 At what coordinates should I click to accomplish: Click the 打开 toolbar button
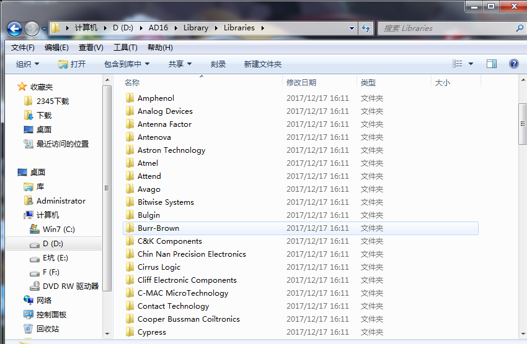pos(72,64)
